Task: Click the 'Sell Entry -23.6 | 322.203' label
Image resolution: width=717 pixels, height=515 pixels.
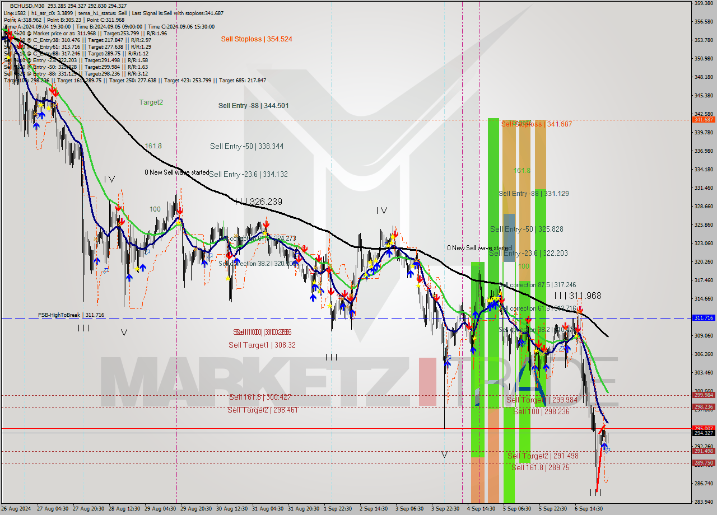Action: coord(528,254)
